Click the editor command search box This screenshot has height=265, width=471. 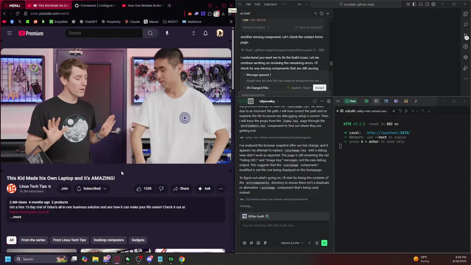coord(356,4)
